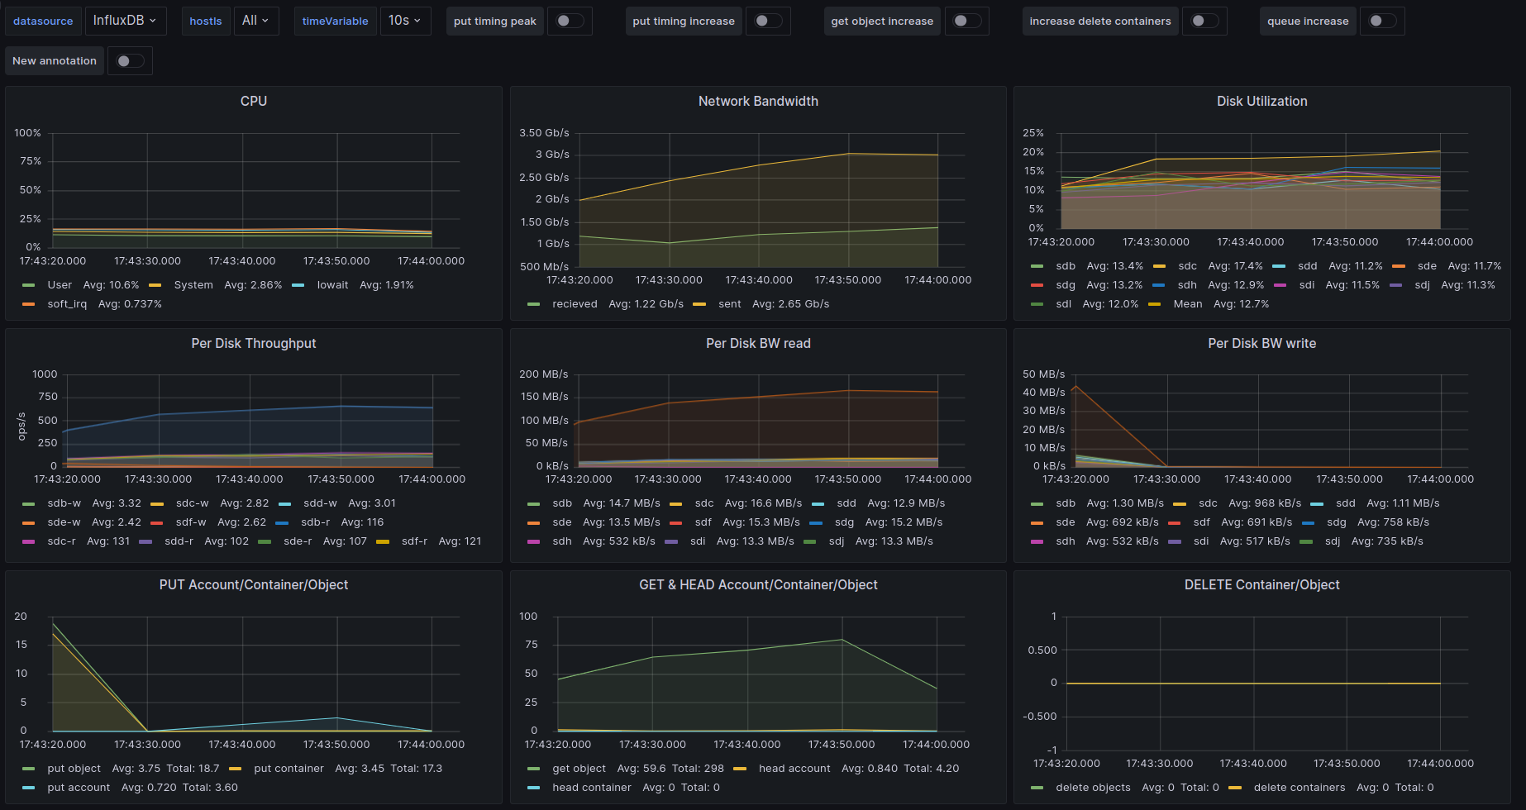Image resolution: width=1526 pixels, height=810 pixels.
Task: Expand the hostIs All dropdown
Action: click(255, 21)
